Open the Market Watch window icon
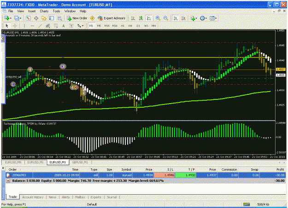The height and width of the screenshot is (208, 288). (x=28, y=18)
